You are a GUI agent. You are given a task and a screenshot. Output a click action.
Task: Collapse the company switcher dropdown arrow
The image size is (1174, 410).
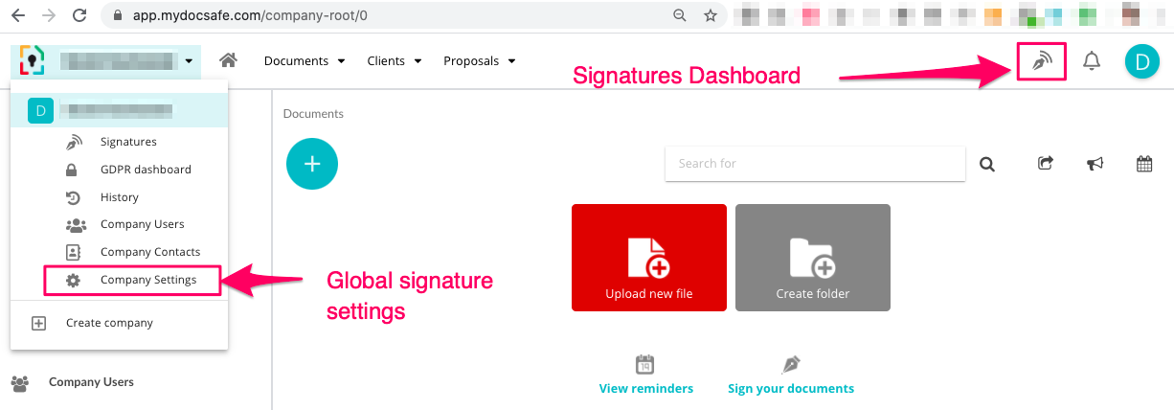pyautogui.click(x=190, y=61)
